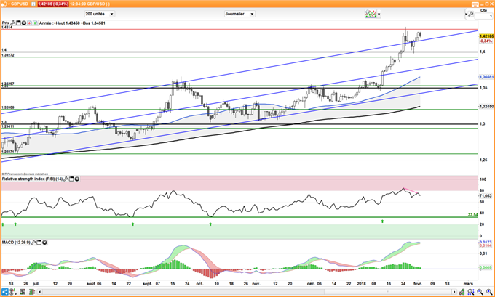Remove the RSI indicator panel

coord(76,179)
